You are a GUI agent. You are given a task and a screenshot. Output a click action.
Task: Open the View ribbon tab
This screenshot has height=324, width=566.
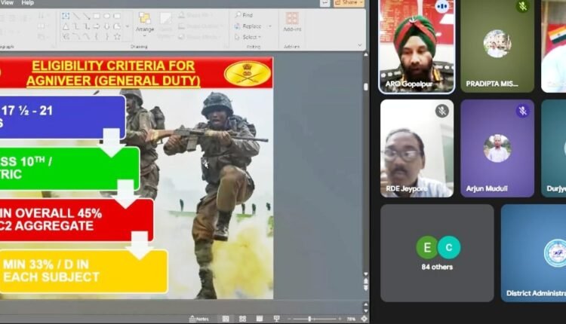(x=6, y=2)
